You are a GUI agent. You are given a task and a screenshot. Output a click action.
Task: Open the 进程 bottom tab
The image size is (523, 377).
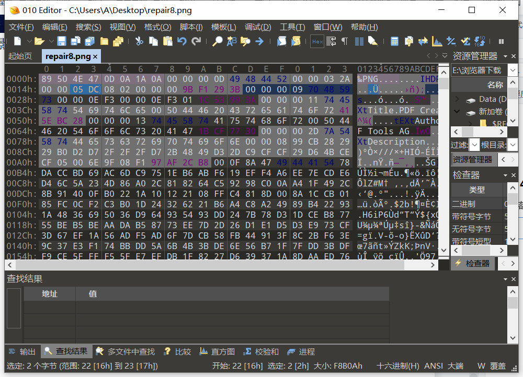point(301,352)
